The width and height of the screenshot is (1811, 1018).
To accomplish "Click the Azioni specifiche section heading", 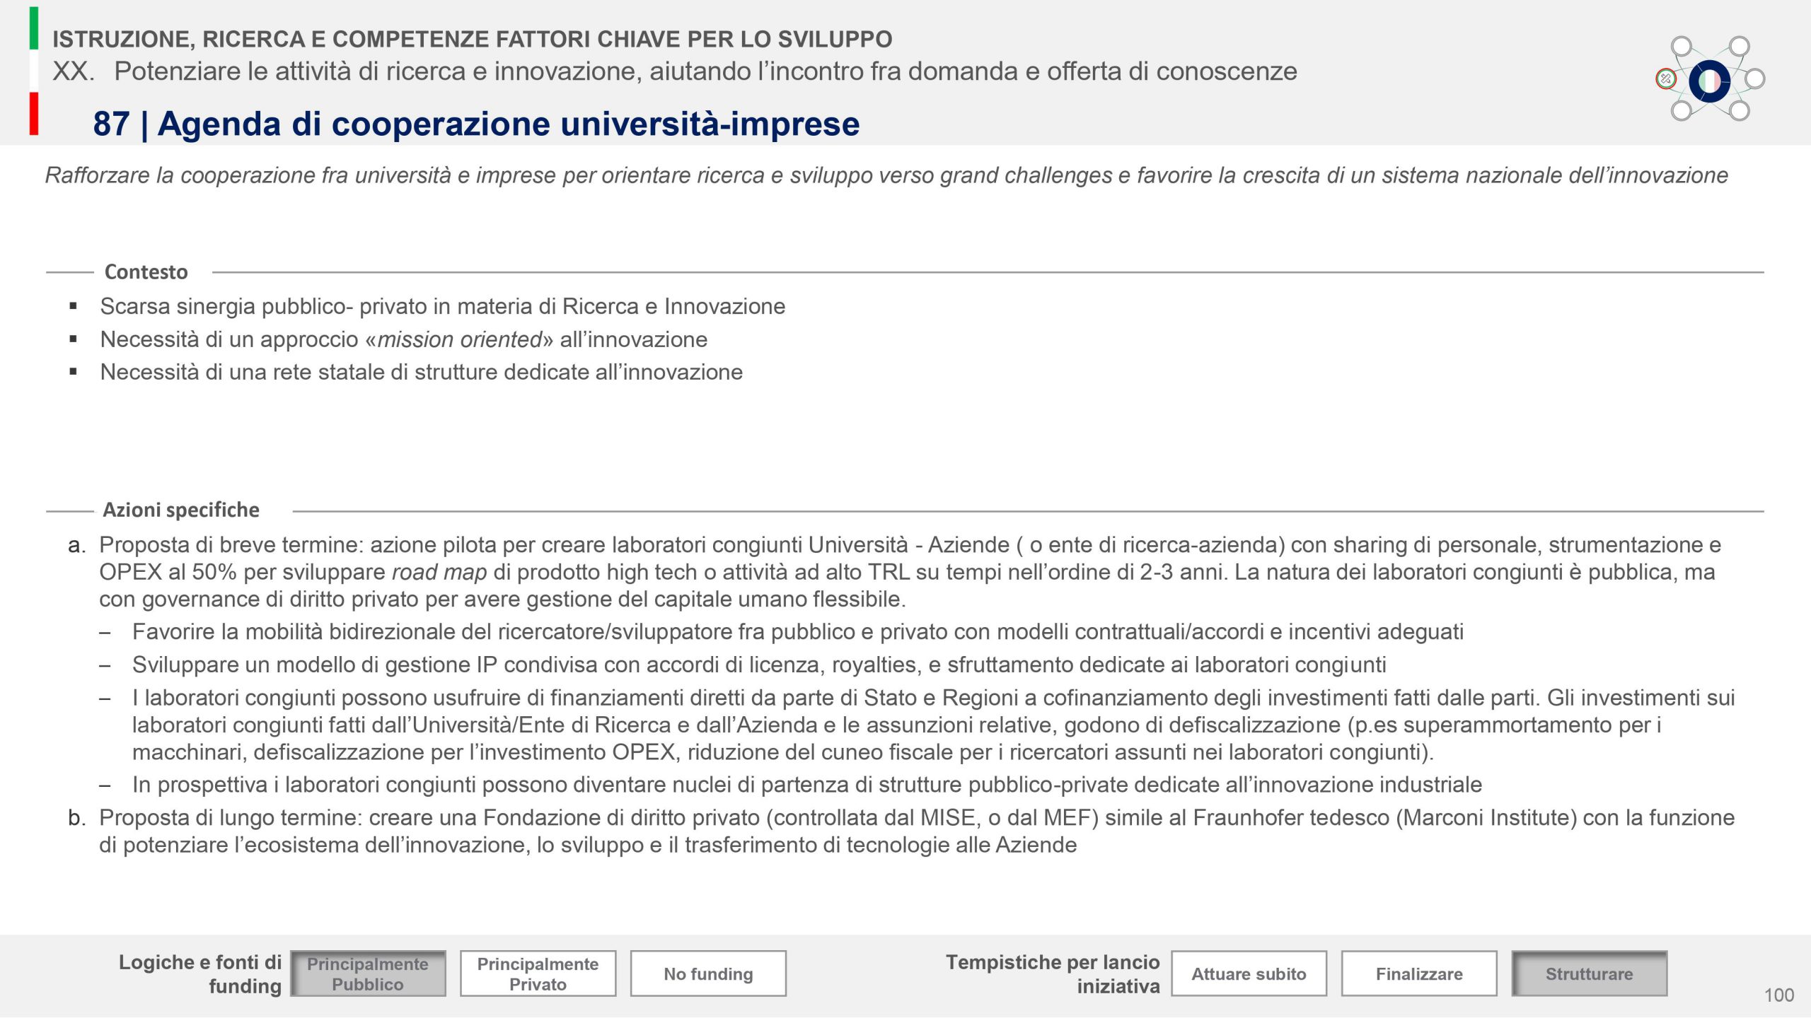I will tap(181, 510).
